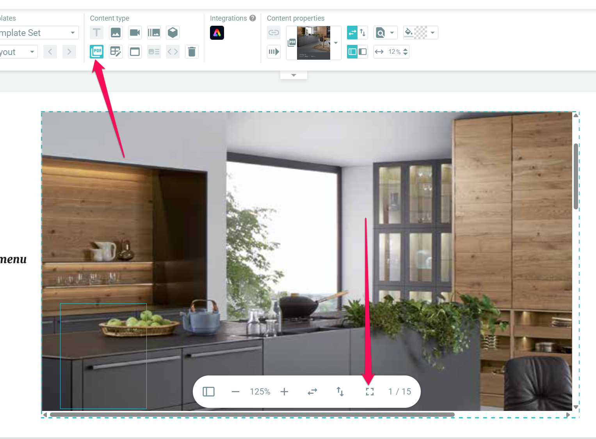596x439 pixels.
Task: Click the Integrations help question mark
Action: (x=253, y=18)
